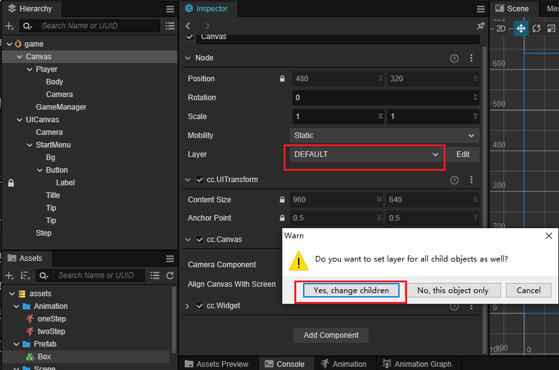Open the Node section help icon
This screenshot has height=370, width=559.
[x=454, y=58]
